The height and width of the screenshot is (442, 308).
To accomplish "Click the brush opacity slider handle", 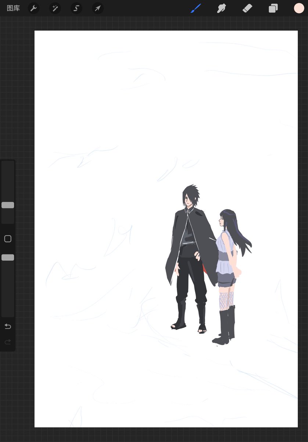I will pos(8,257).
